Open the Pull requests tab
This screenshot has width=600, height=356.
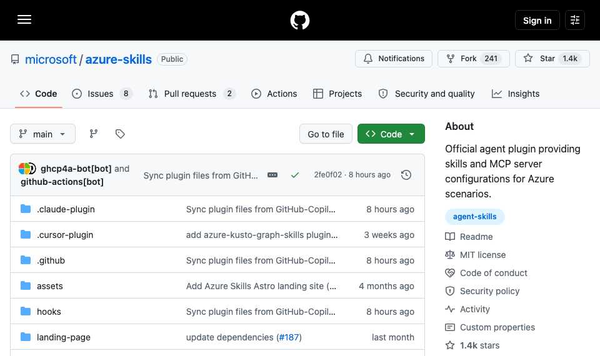coord(192,94)
